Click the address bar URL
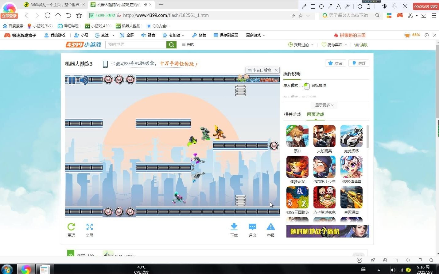 (x=166, y=15)
